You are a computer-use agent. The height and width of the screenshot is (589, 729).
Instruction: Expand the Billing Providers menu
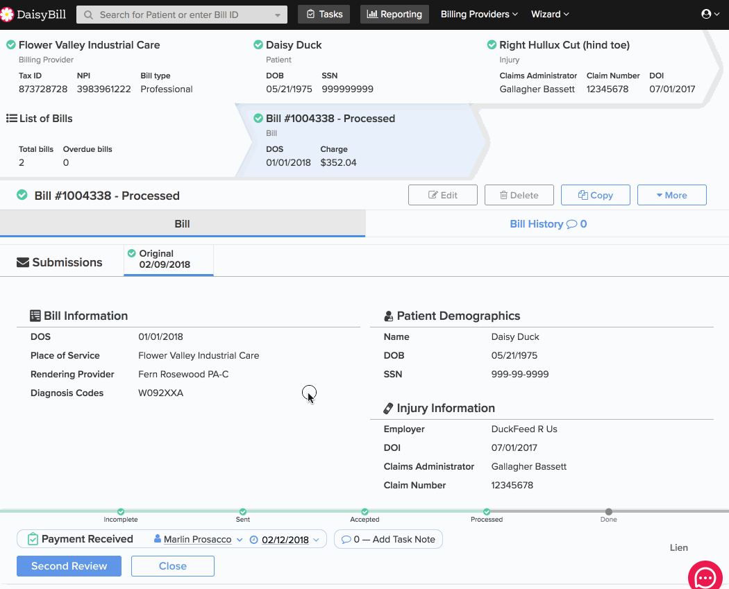tap(479, 15)
